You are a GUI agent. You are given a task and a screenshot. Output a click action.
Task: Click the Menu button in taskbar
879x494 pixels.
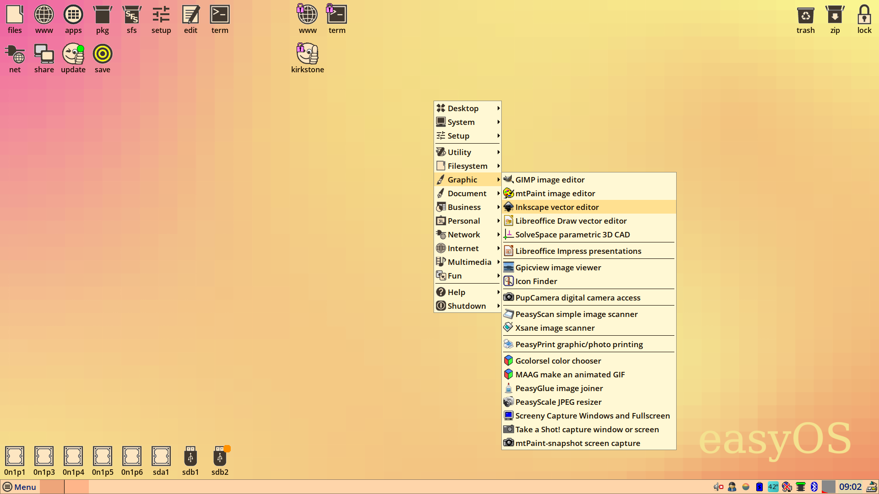coord(20,487)
